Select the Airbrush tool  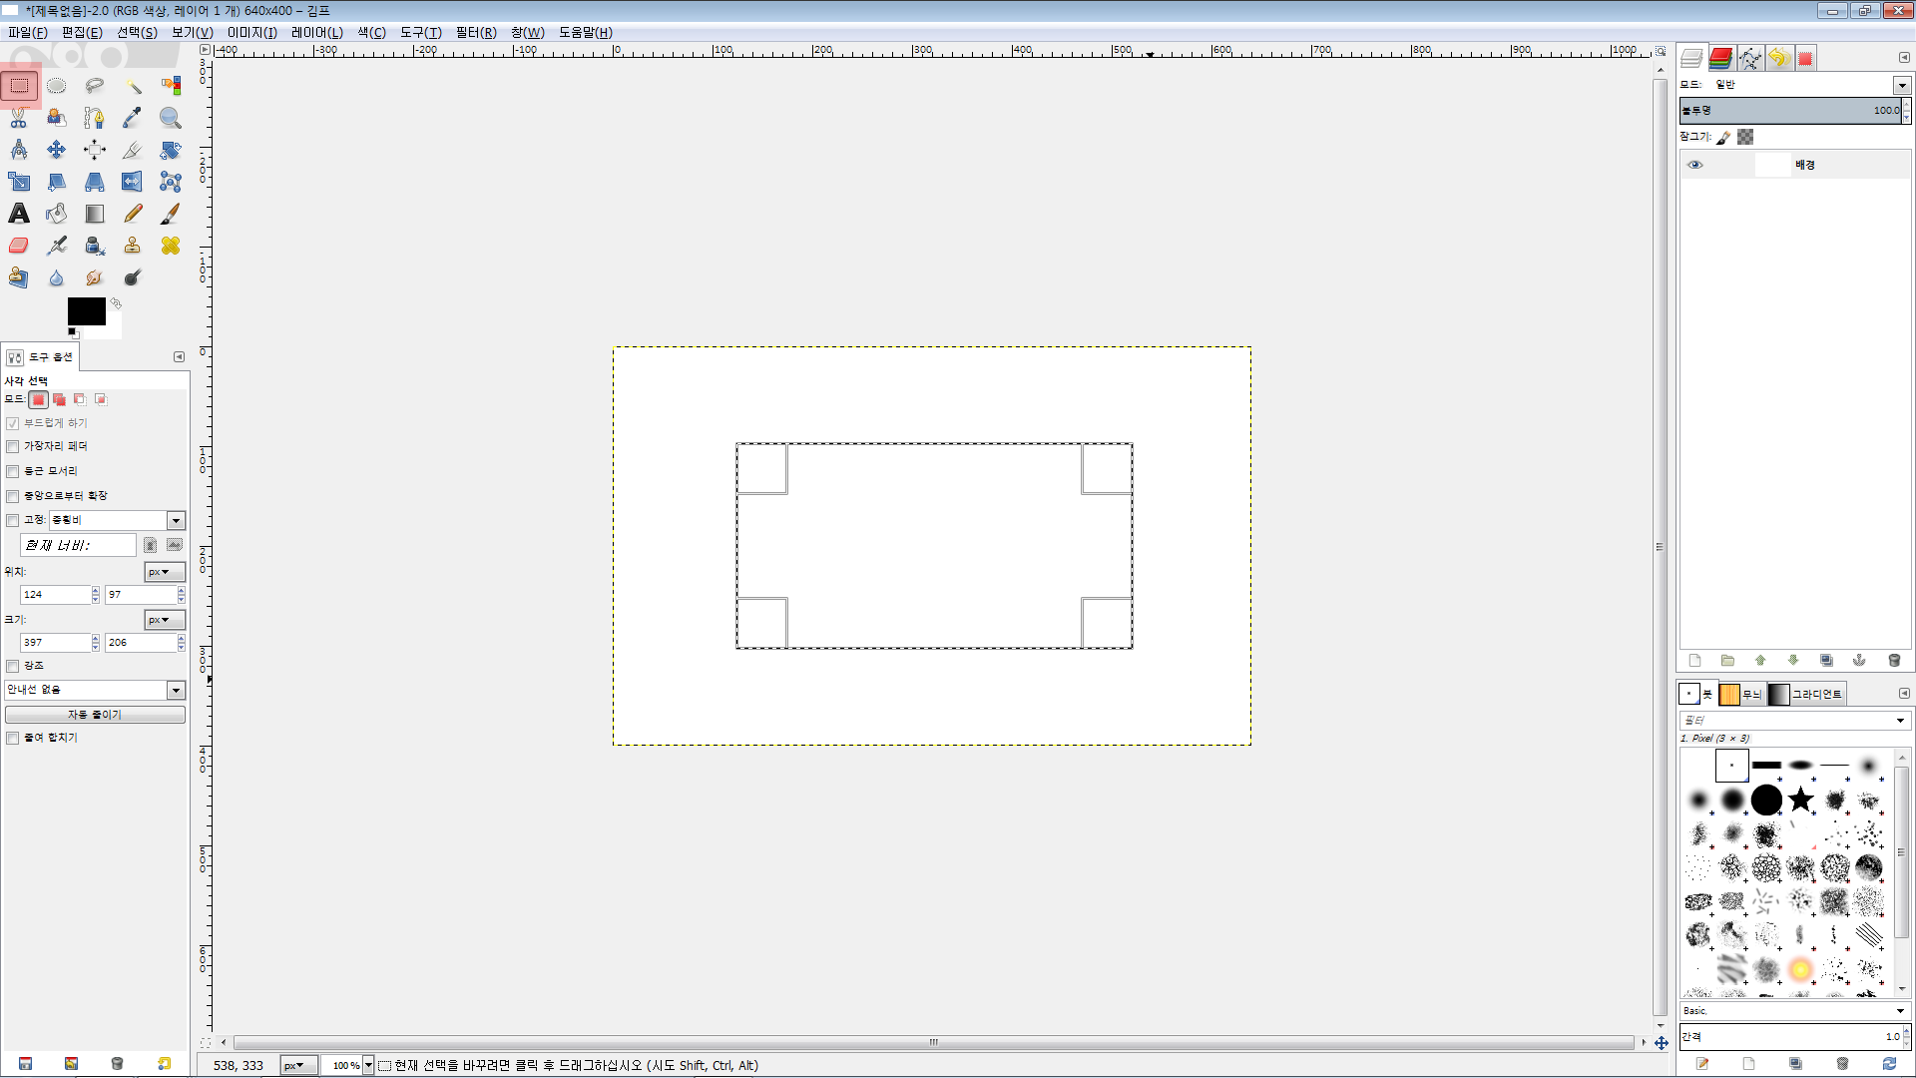(x=57, y=246)
